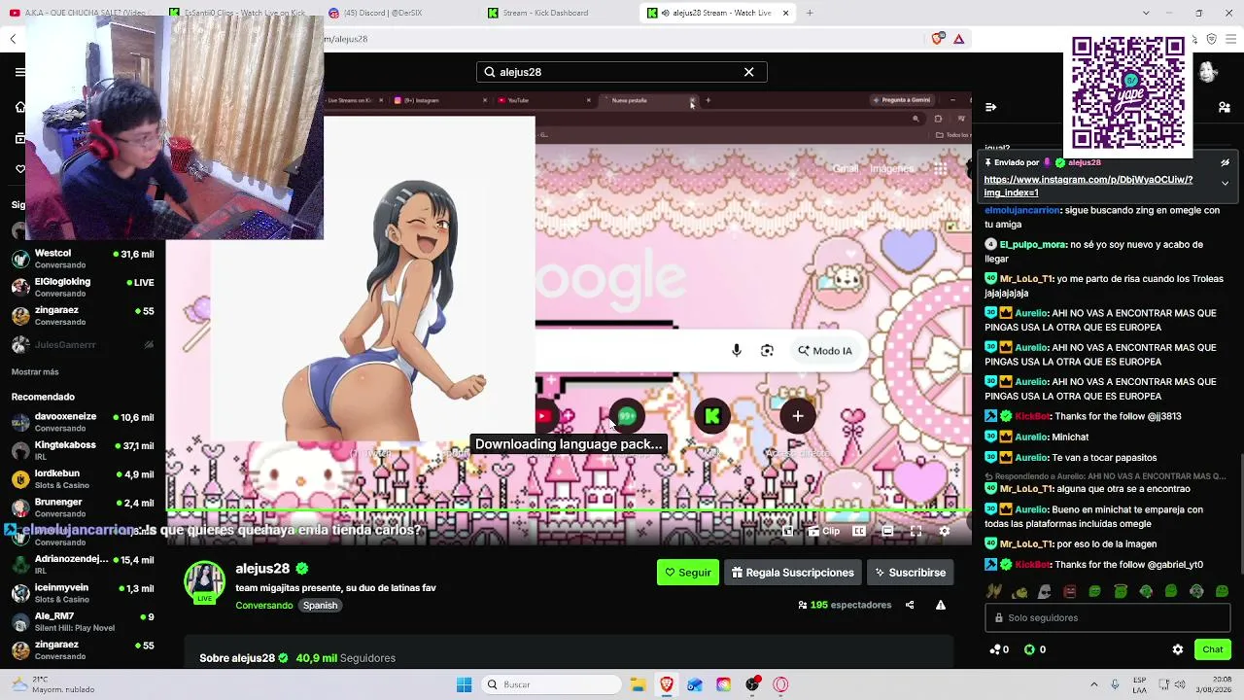1244x700 pixels.
Task: Open the chat users list icon
Action: pos(1225,107)
